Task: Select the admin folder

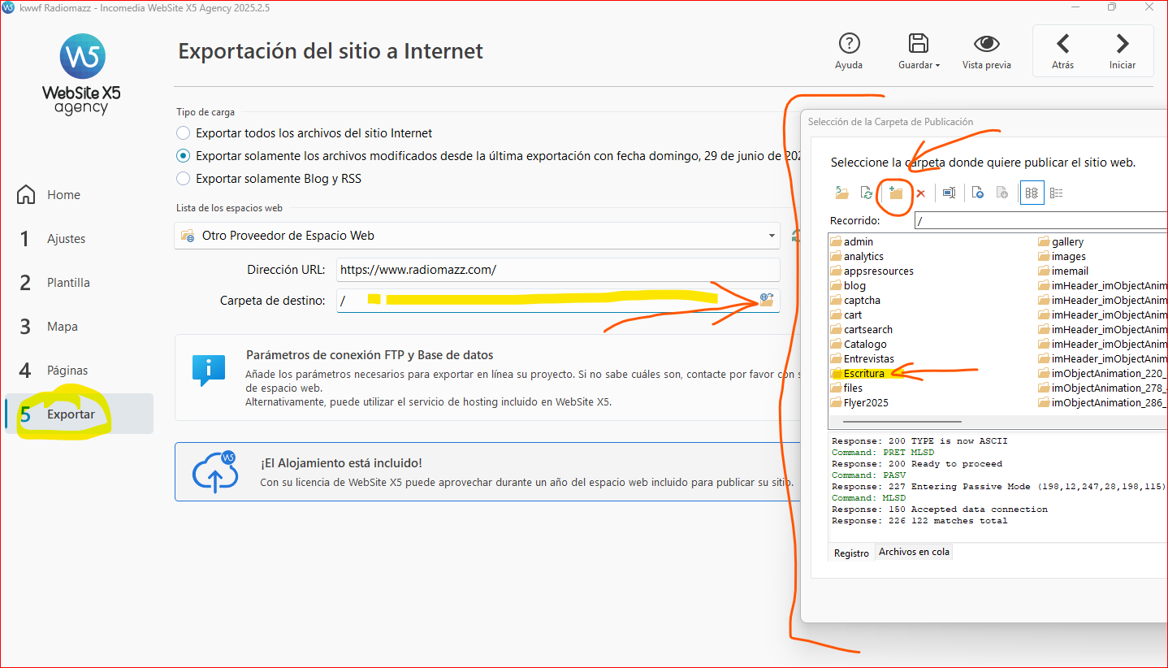Action: pyautogui.click(x=852, y=241)
